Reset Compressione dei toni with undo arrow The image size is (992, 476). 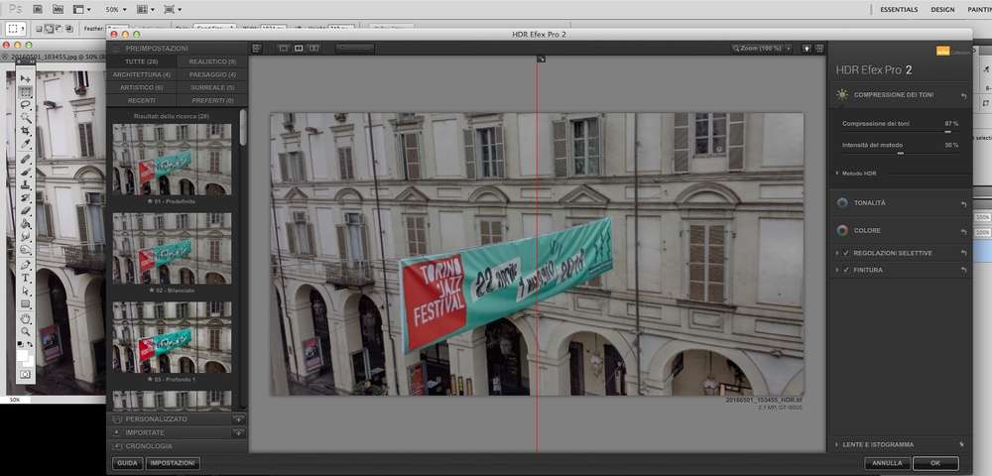(x=963, y=96)
